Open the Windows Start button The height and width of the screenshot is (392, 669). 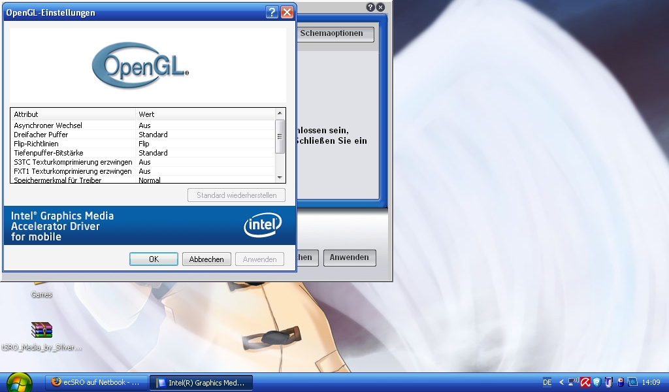(19, 382)
